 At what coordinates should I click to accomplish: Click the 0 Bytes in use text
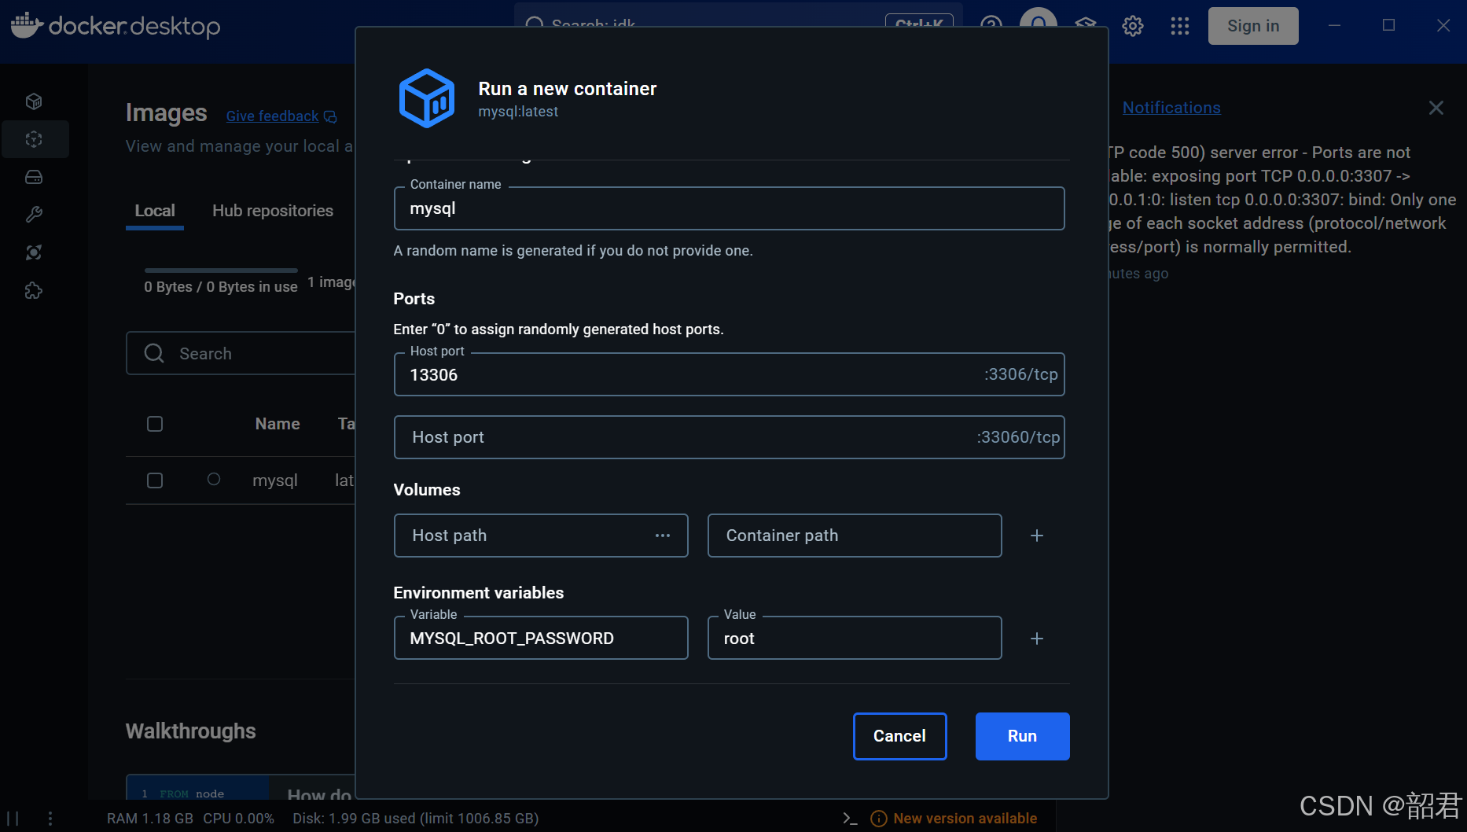click(221, 287)
